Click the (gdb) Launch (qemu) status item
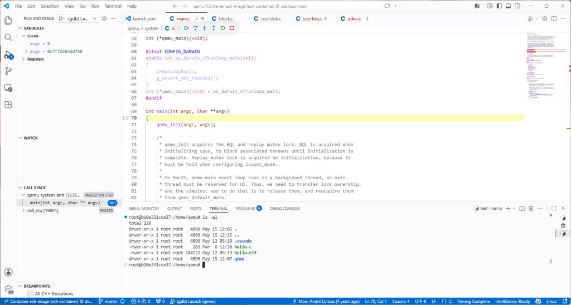The image size is (571, 305). [x=193, y=301]
